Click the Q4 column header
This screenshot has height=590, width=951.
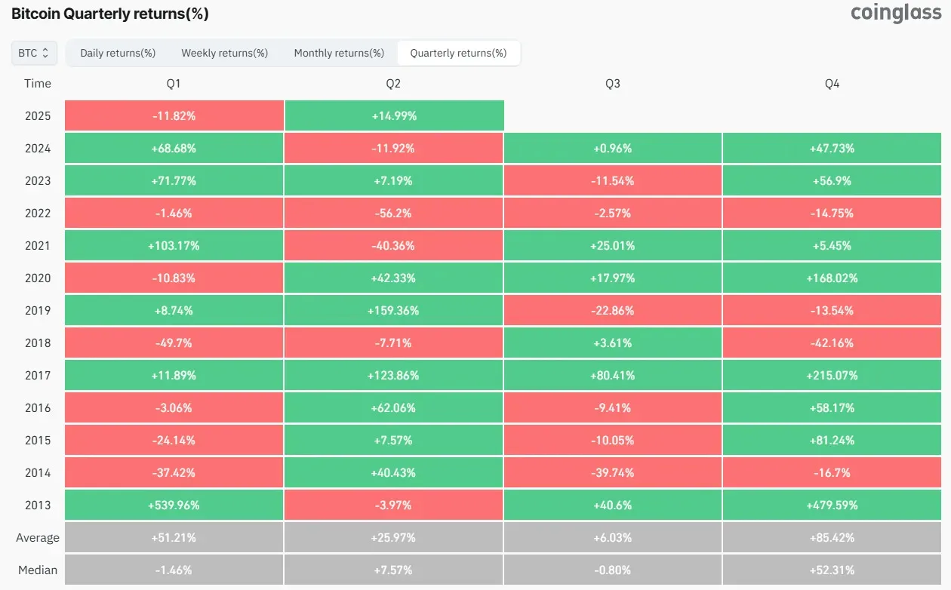pyautogui.click(x=833, y=84)
